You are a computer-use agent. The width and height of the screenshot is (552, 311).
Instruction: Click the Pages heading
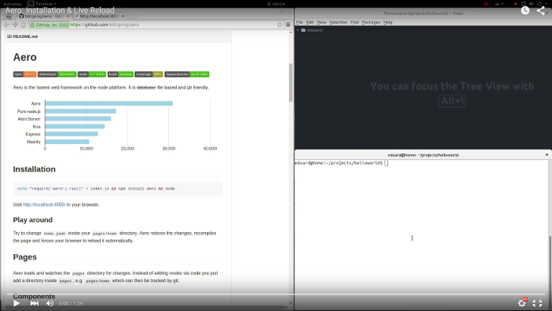click(x=24, y=256)
